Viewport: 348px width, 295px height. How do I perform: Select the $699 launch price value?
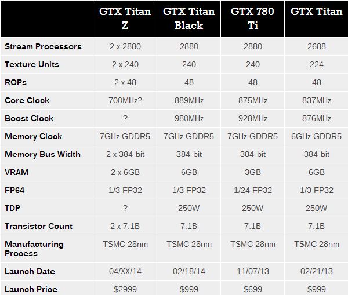click(x=253, y=289)
